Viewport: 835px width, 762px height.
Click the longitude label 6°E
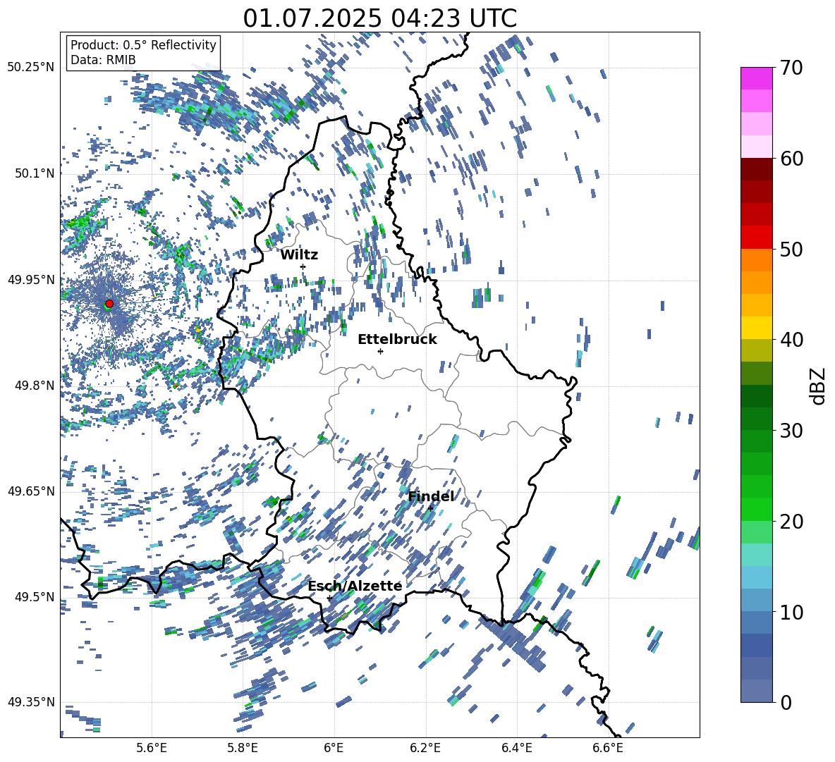[x=334, y=748]
